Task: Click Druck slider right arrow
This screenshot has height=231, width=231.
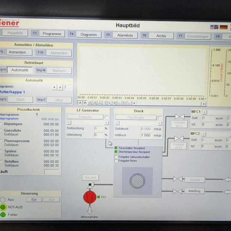Action: click(x=160, y=123)
